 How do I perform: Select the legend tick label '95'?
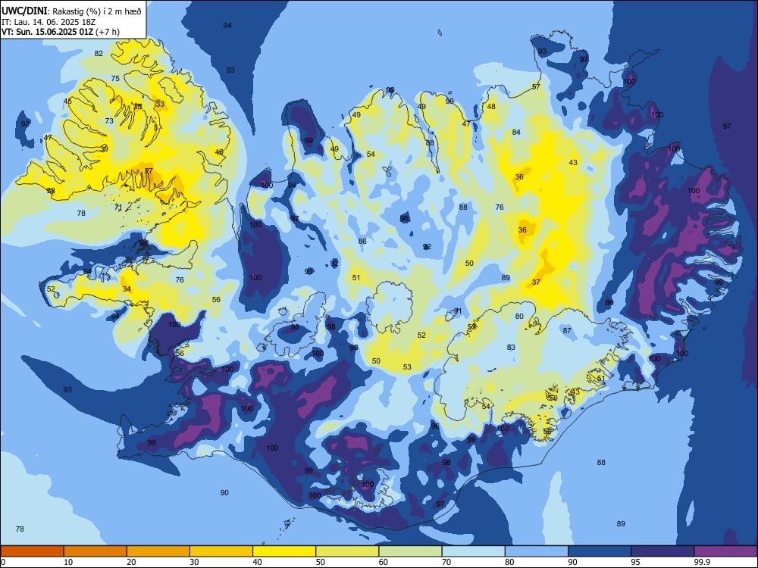tap(634, 562)
